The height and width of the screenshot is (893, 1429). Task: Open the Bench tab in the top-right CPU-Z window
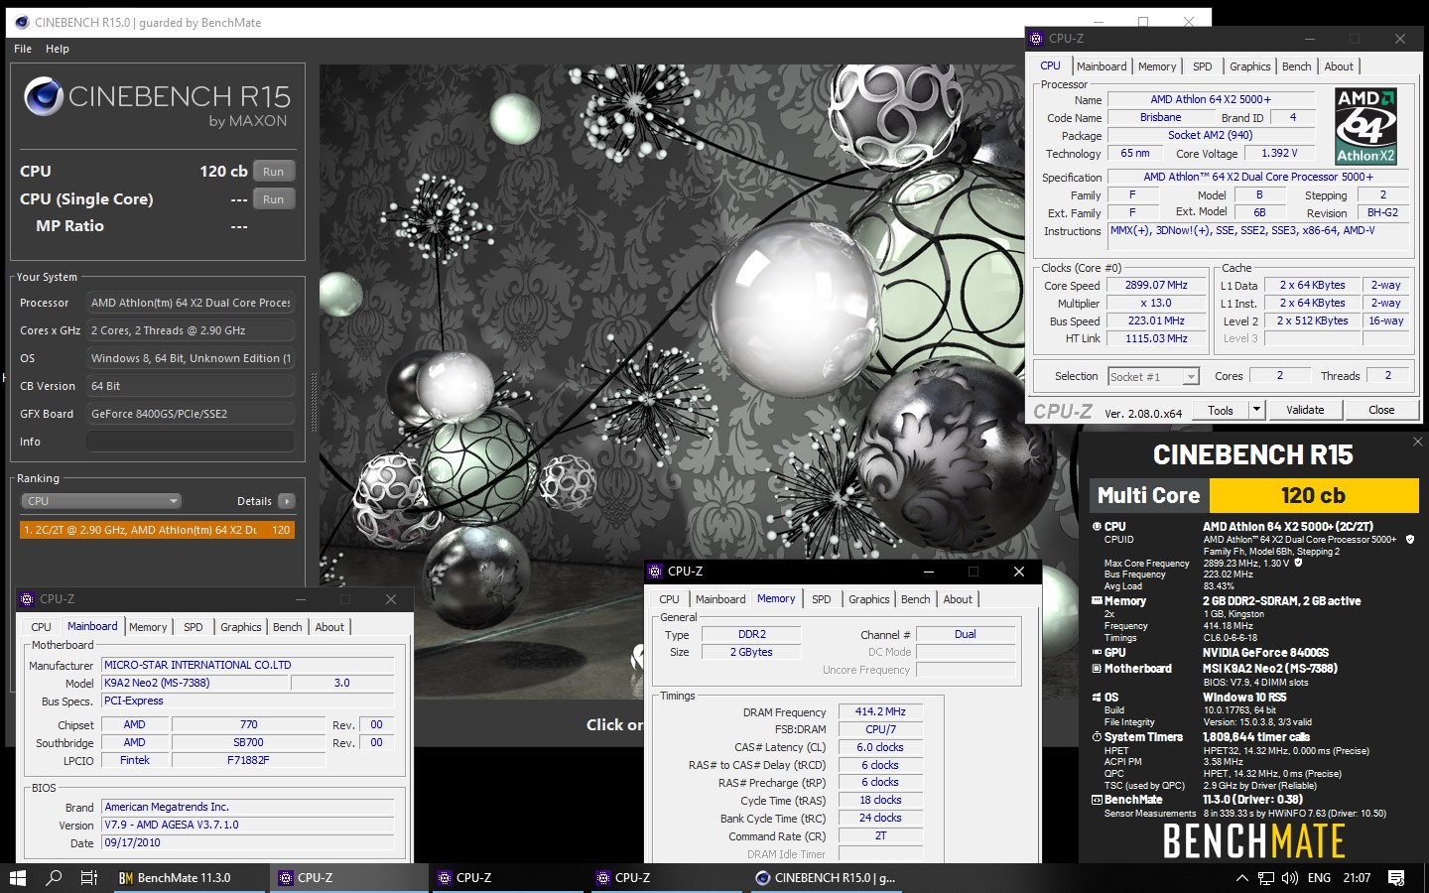pos(1297,66)
